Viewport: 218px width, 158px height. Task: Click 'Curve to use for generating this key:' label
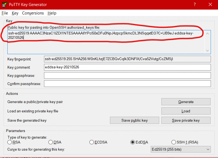(36, 149)
